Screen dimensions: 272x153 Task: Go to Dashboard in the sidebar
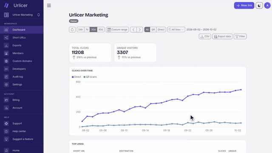[22, 30]
